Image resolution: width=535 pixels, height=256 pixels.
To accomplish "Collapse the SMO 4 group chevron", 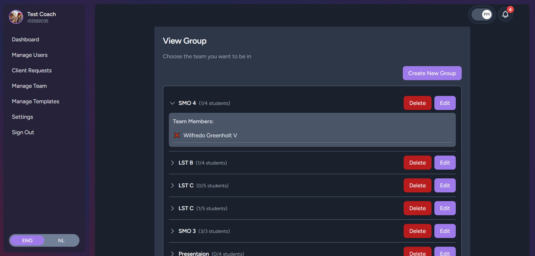I will click(172, 103).
